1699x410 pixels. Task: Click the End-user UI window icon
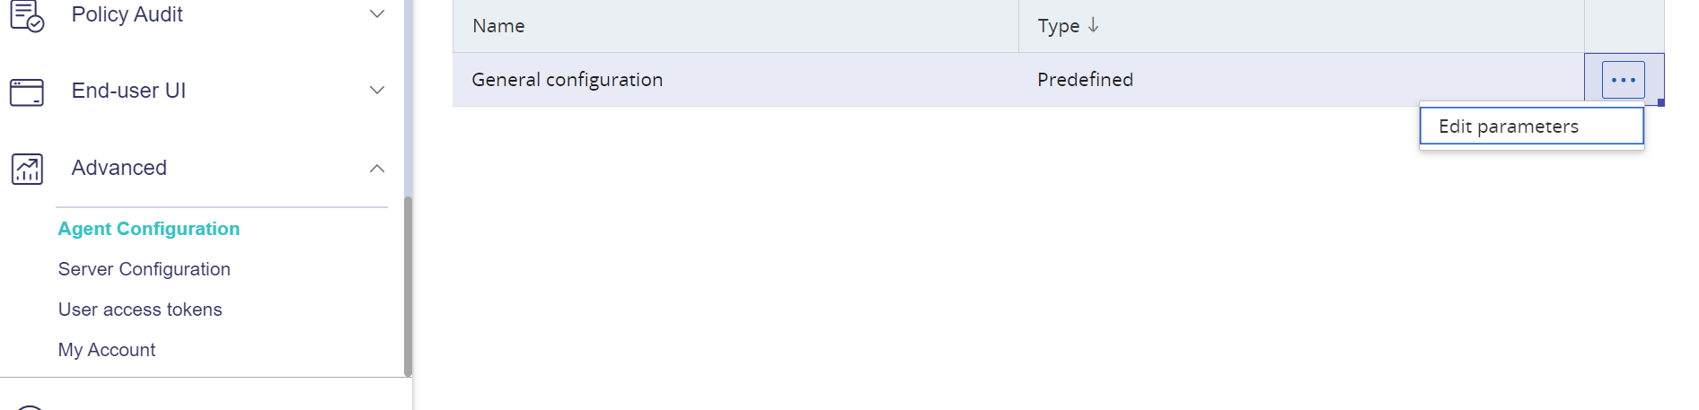[x=27, y=92]
